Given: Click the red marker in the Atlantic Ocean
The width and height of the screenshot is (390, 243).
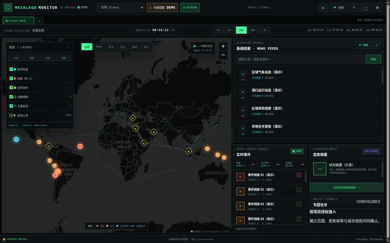Looking at the screenshot, I should (x=80, y=146).
